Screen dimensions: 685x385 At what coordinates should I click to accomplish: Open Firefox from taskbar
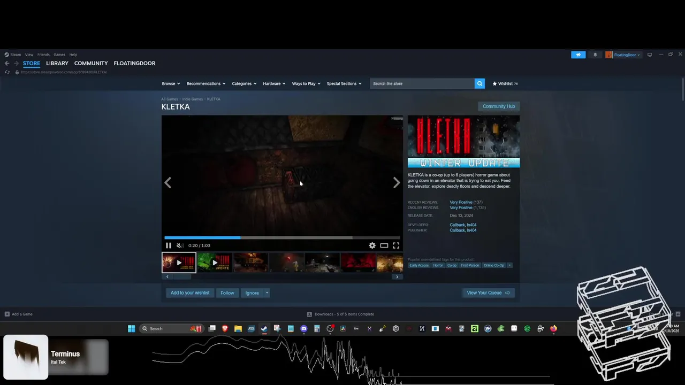point(553,328)
